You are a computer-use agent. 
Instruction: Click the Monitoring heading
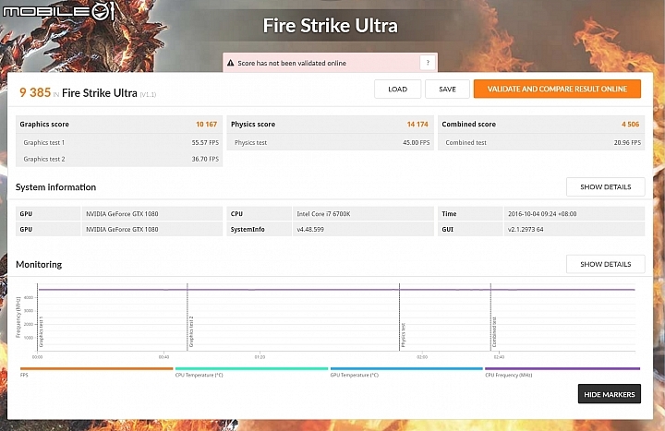tap(39, 265)
